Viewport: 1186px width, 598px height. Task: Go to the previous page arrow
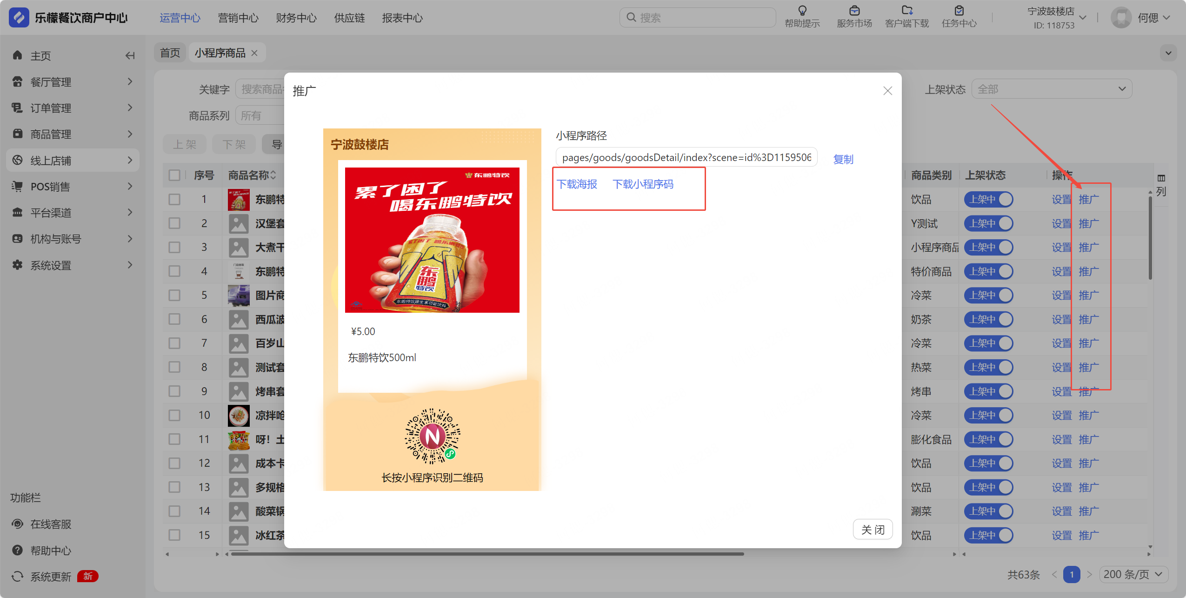1054,574
